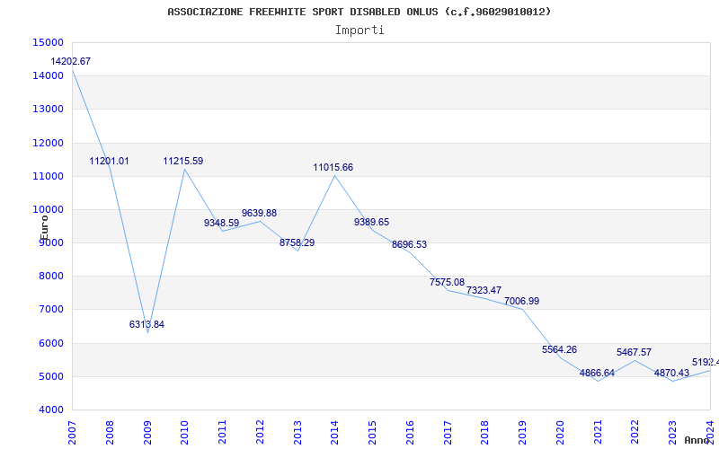Screen dimensions: 719x449
Task: Click the y-axis value 14000
Action: (x=48, y=76)
